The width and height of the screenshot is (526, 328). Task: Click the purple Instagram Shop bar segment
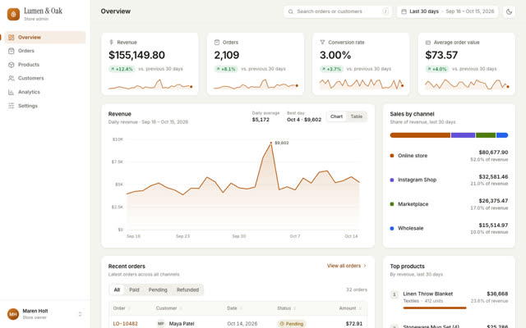[463, 135]
